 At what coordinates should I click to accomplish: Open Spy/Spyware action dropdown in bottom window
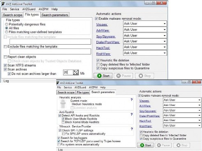point(182,110)
